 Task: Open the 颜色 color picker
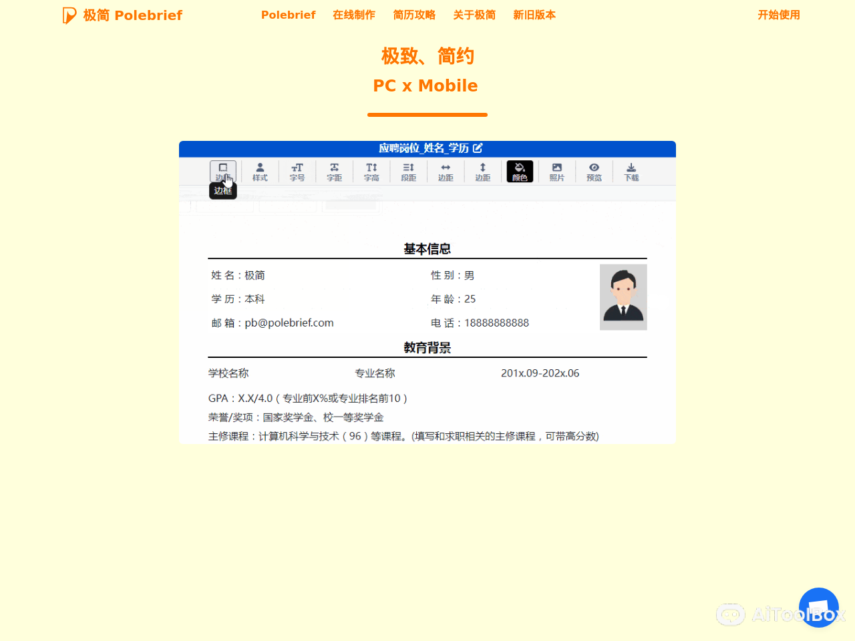(520, 171)
